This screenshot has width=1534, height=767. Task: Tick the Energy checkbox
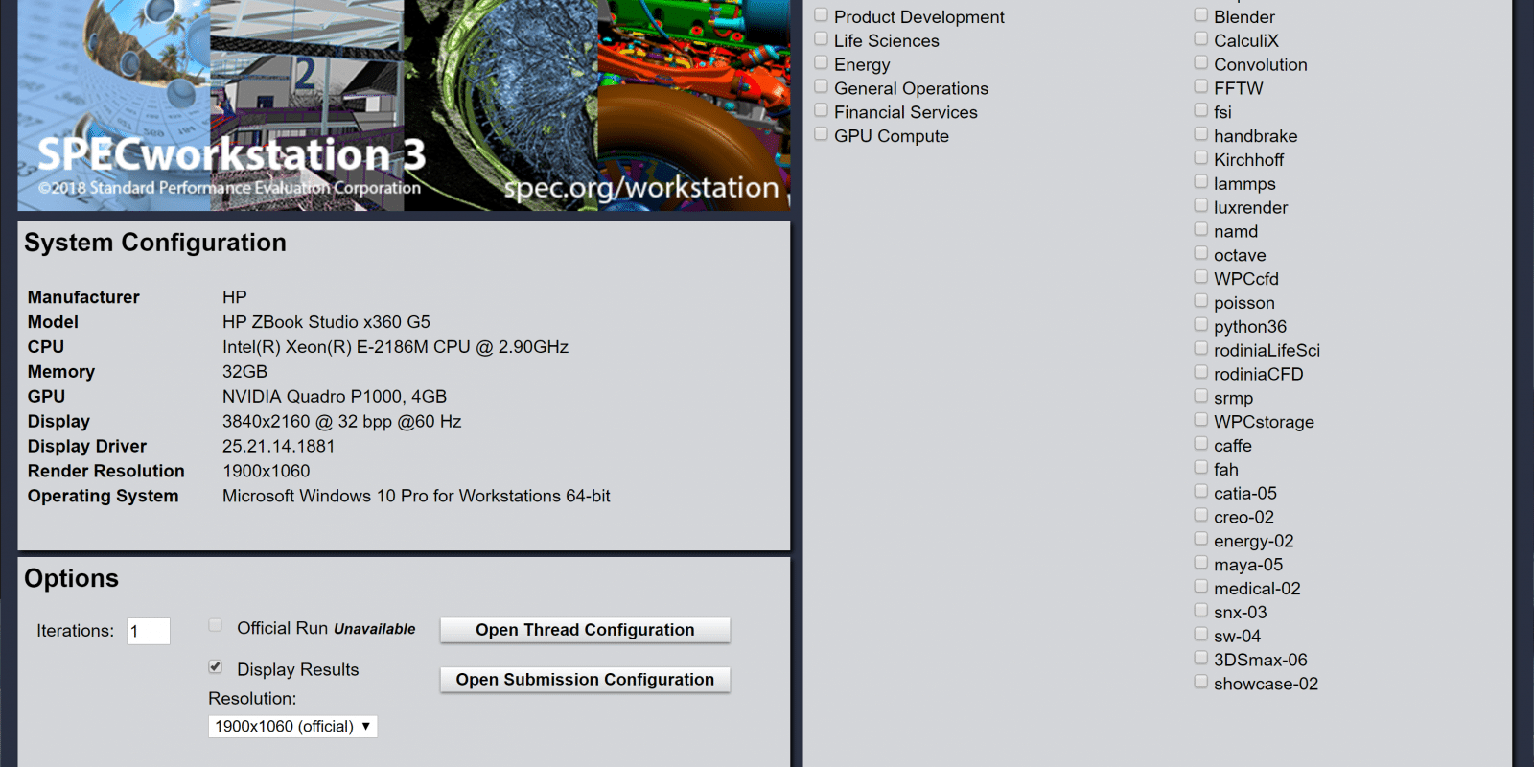click(822, 63)
